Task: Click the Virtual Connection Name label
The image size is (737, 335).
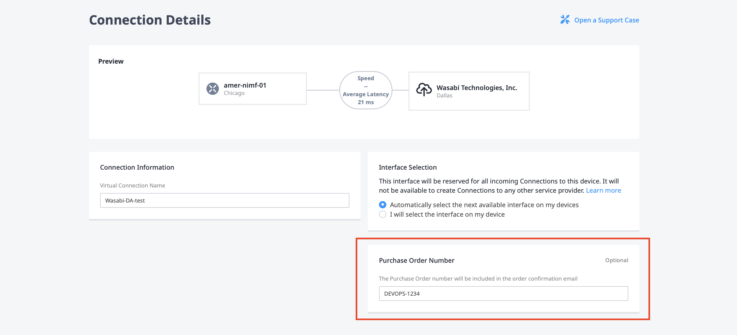Action: pos(132,185)
